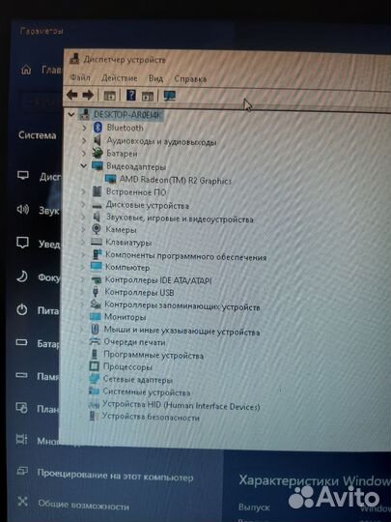Click the Диспетчер устройств title bar icon

(x=74, y=59)
